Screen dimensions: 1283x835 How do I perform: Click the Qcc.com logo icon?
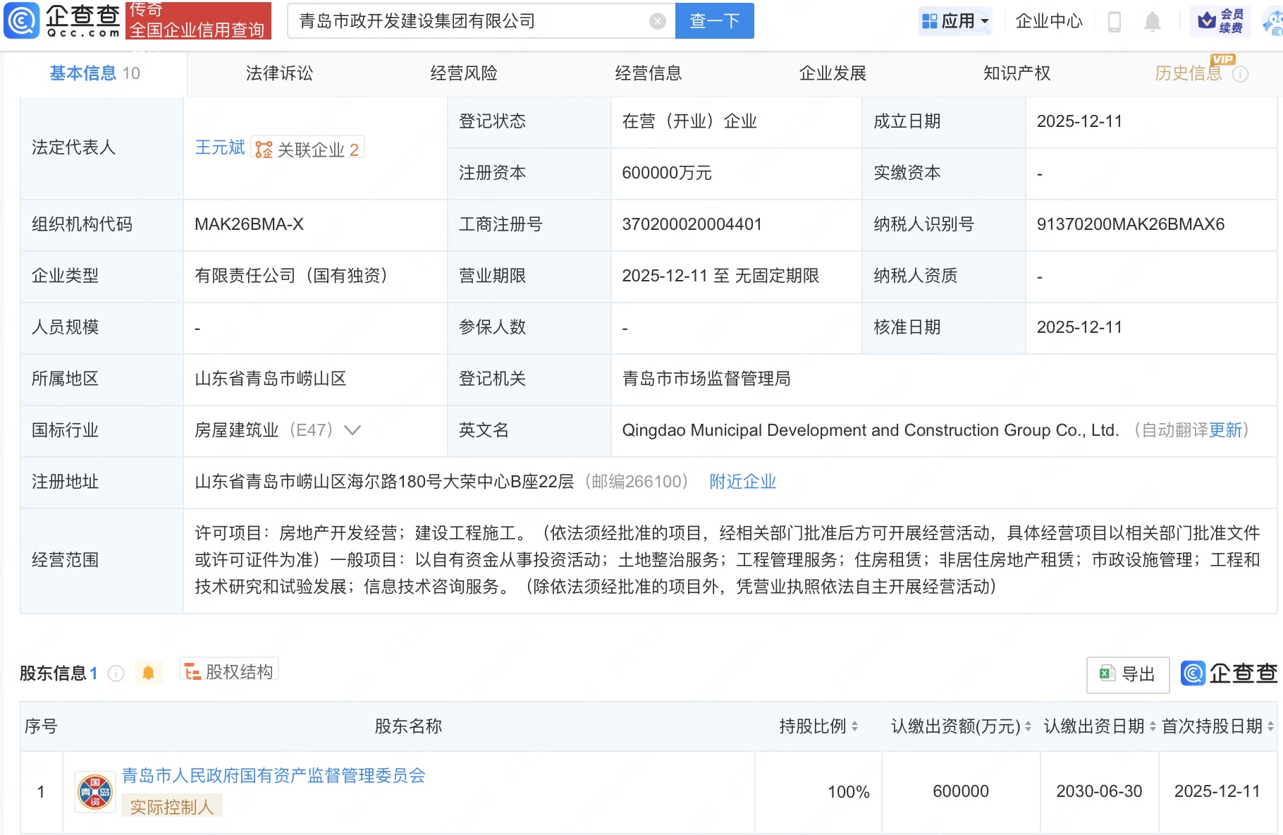click(22, 20)
